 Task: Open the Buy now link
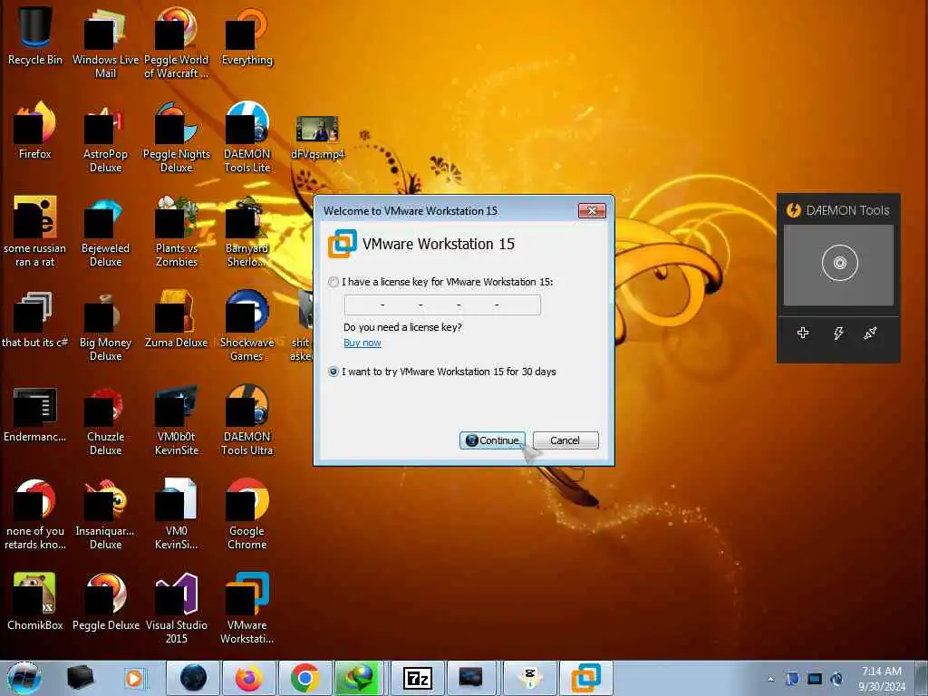(x=362, y=343)
